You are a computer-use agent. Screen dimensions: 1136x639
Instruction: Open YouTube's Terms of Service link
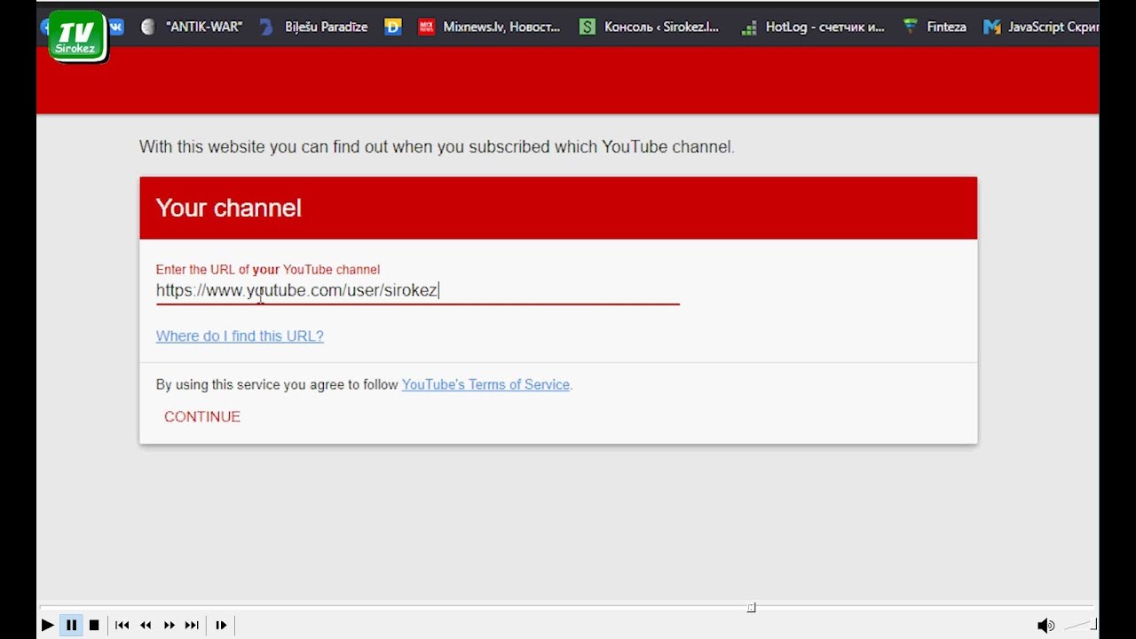coord(485,384)
